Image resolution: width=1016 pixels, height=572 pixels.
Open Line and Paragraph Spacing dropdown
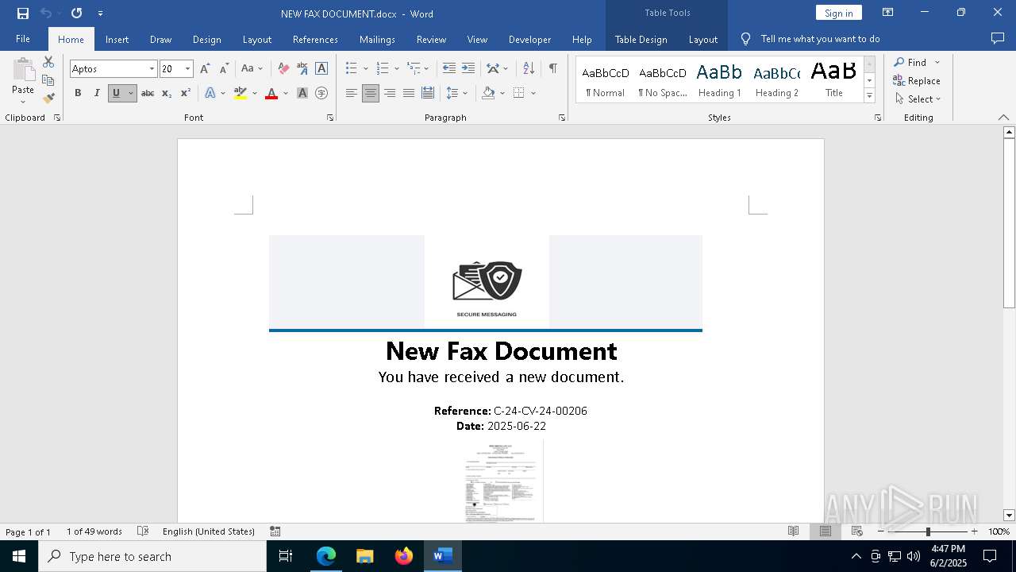pos(457,93)
